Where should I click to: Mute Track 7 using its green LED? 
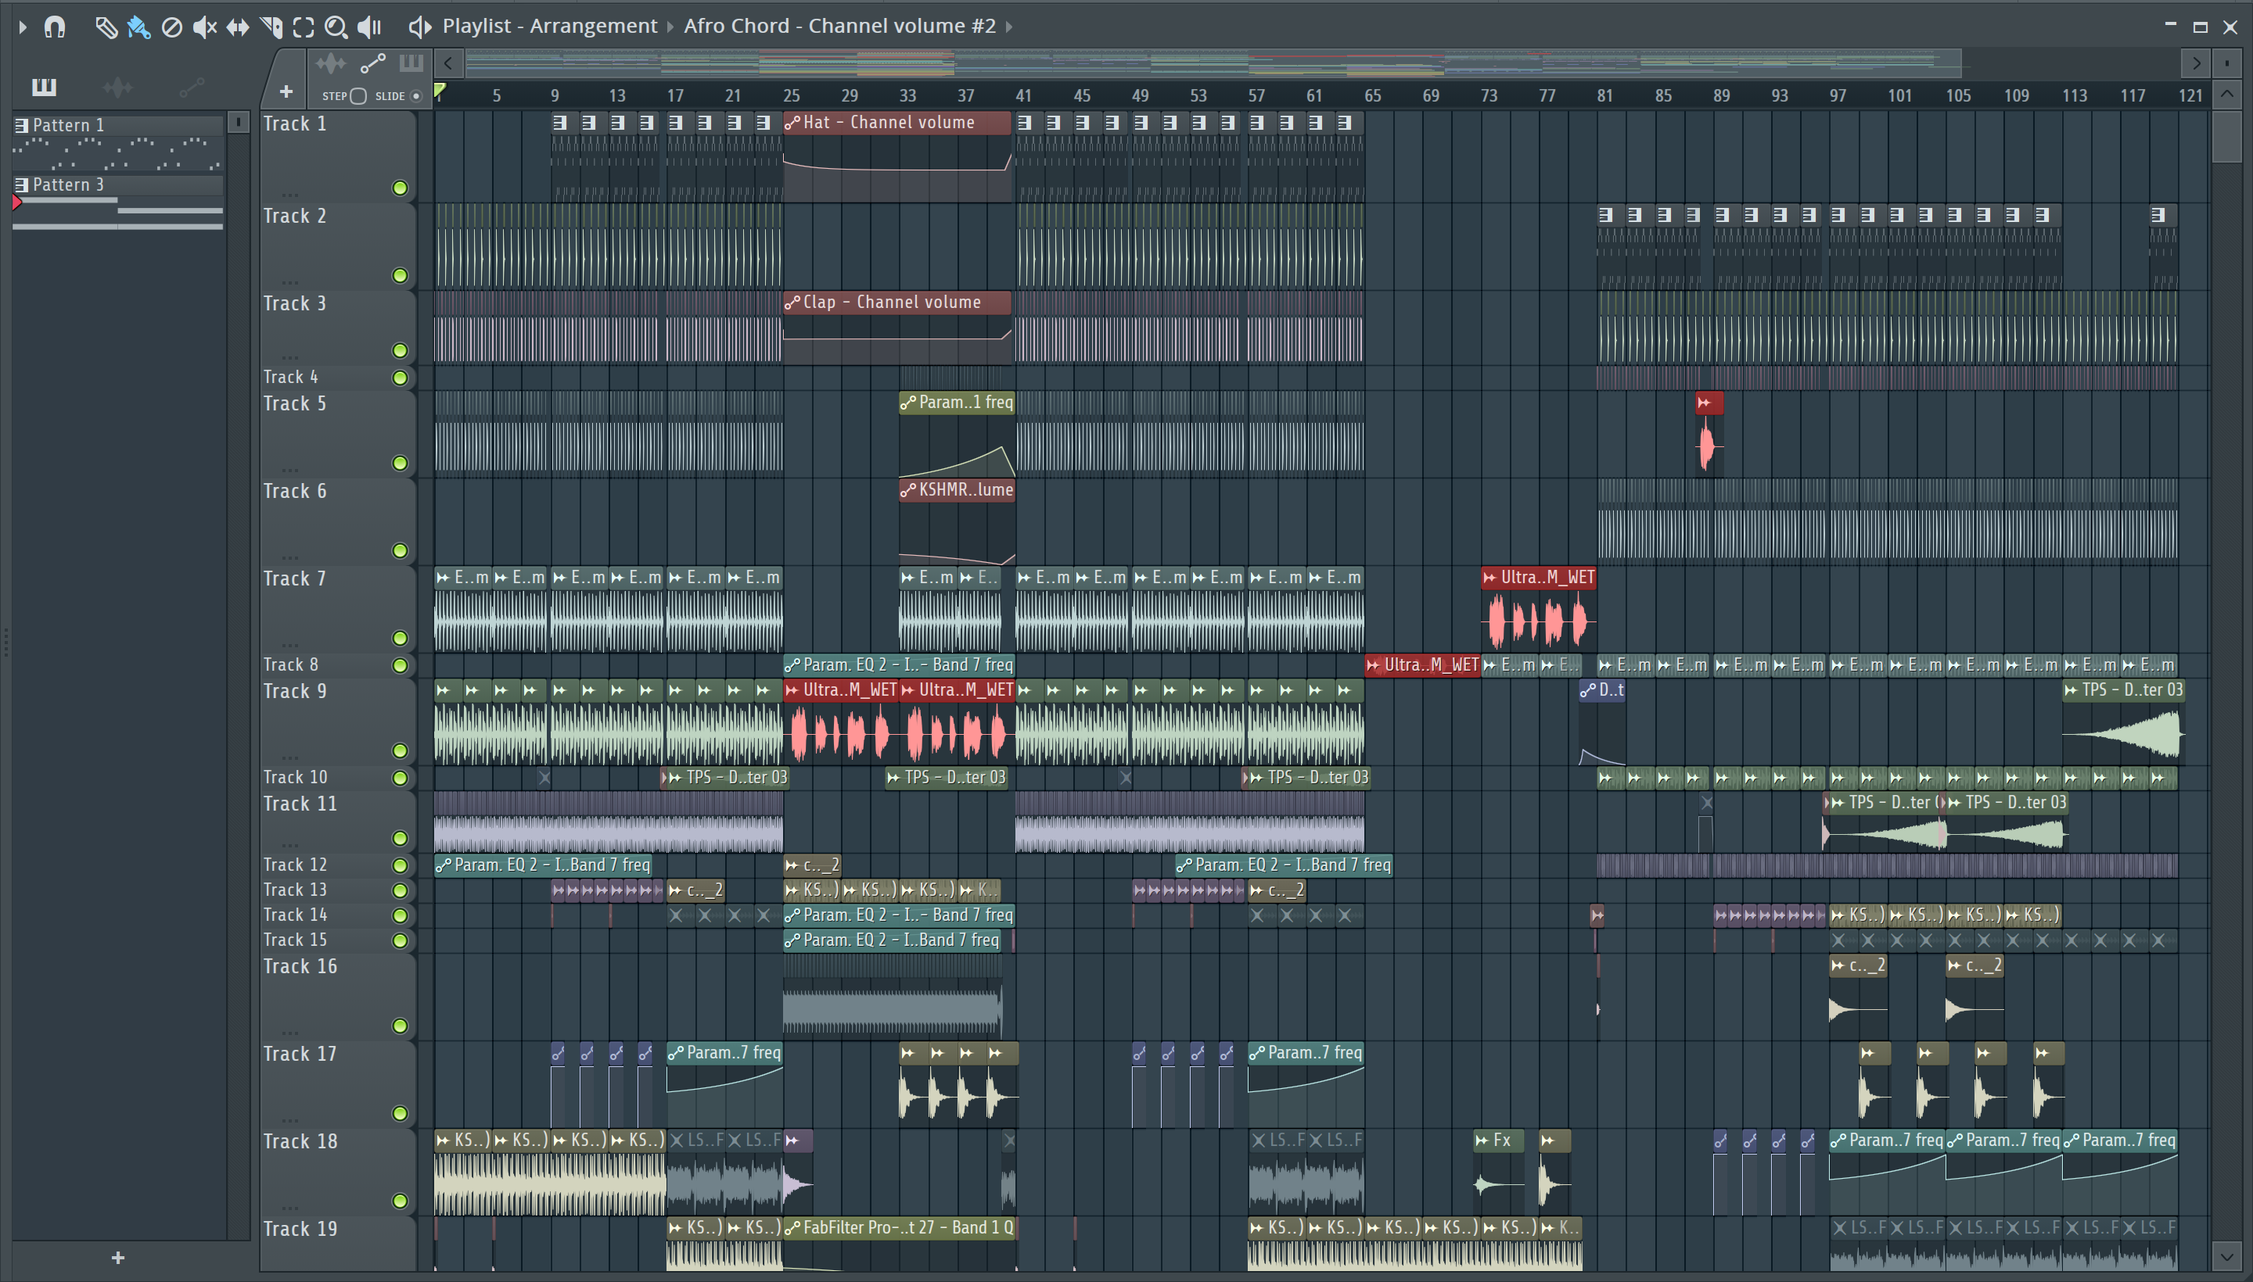coord(400,637)
